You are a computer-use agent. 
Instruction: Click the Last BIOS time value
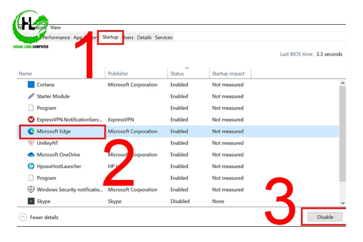329,54
